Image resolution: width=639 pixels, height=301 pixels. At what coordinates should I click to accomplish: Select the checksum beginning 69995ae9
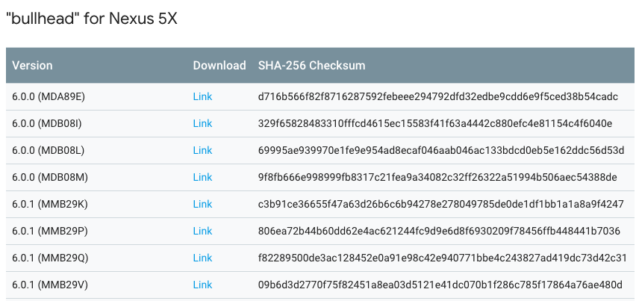[441, 150]
